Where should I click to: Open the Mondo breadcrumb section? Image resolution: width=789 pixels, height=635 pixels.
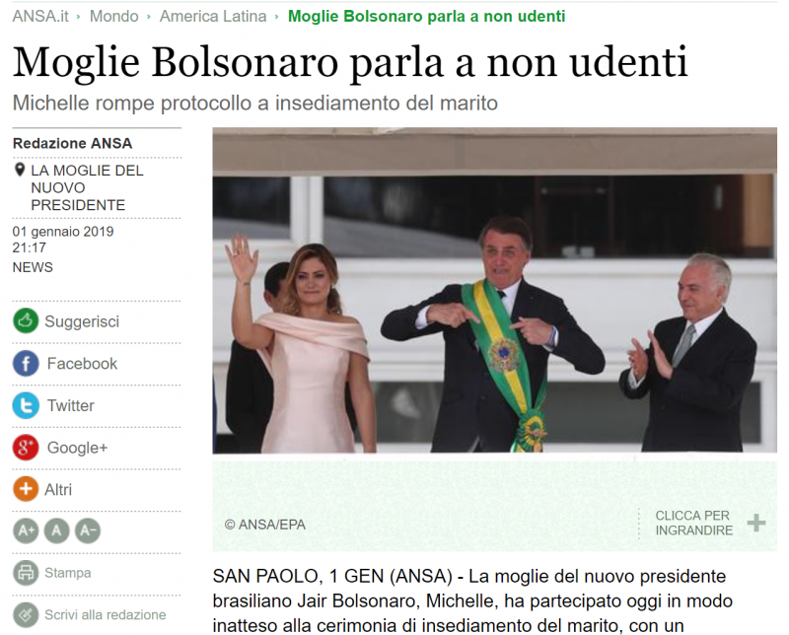click(114, 16)
